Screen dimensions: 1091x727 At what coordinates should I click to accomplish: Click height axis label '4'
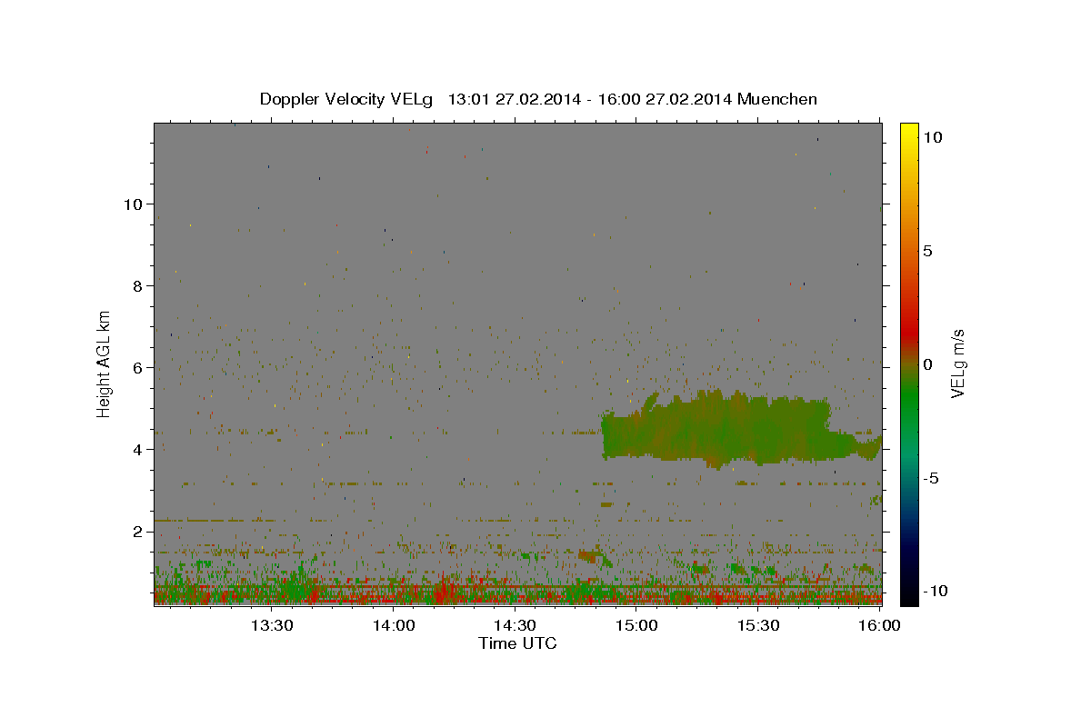point(136,449)
